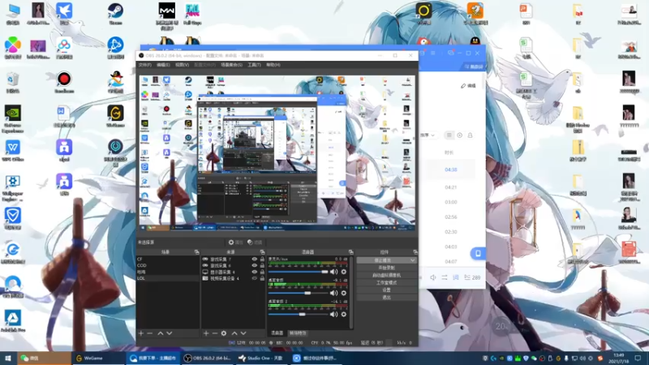Image resolution: width=649 pixels, height=365 pixels.
Task: Switch to the 转场特效 tab
Action: click(298, 333)
